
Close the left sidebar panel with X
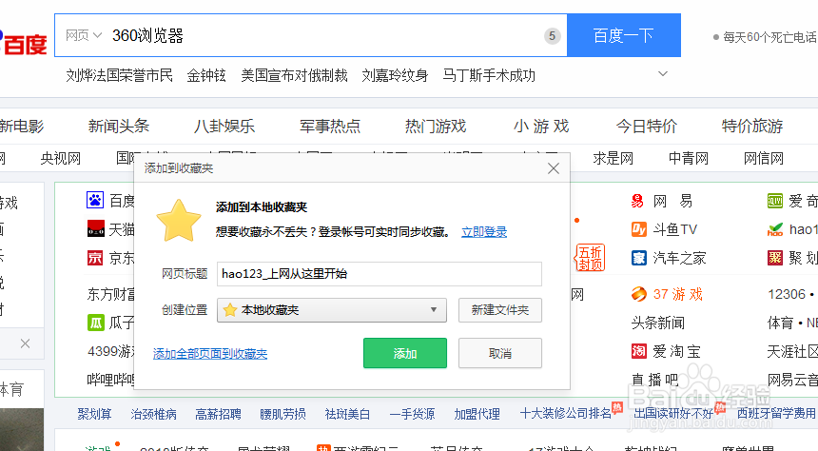point(25,343)
